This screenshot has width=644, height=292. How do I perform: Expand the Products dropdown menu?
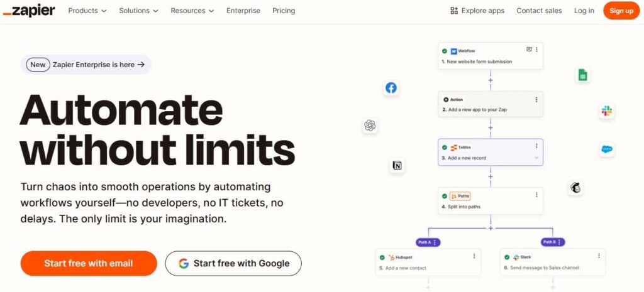(87, 11)
